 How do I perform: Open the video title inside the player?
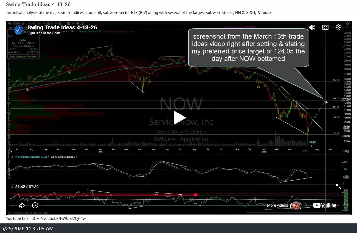point(62,27)
